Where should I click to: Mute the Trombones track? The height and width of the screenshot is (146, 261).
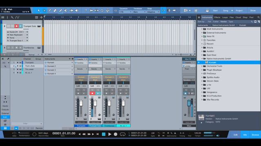pyautogui.click(x=8, y=48)
